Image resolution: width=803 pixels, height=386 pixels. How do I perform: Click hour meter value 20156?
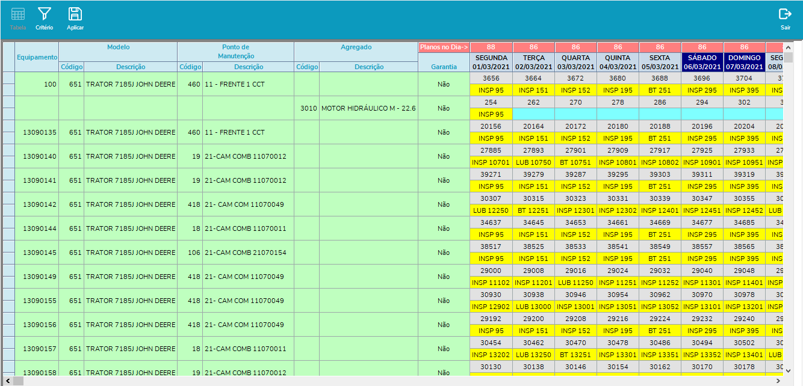click(x=491, y=126)
